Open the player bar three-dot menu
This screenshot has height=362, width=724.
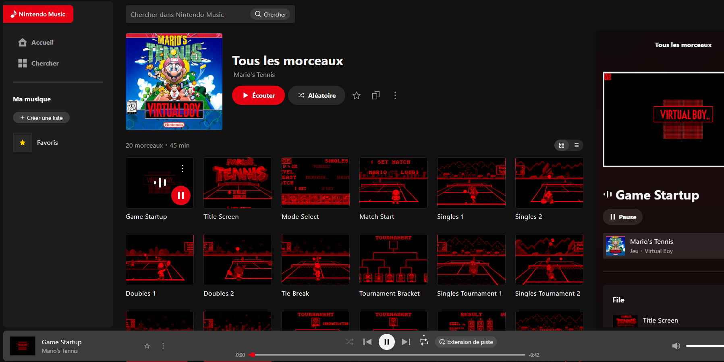tap(163, 346)
